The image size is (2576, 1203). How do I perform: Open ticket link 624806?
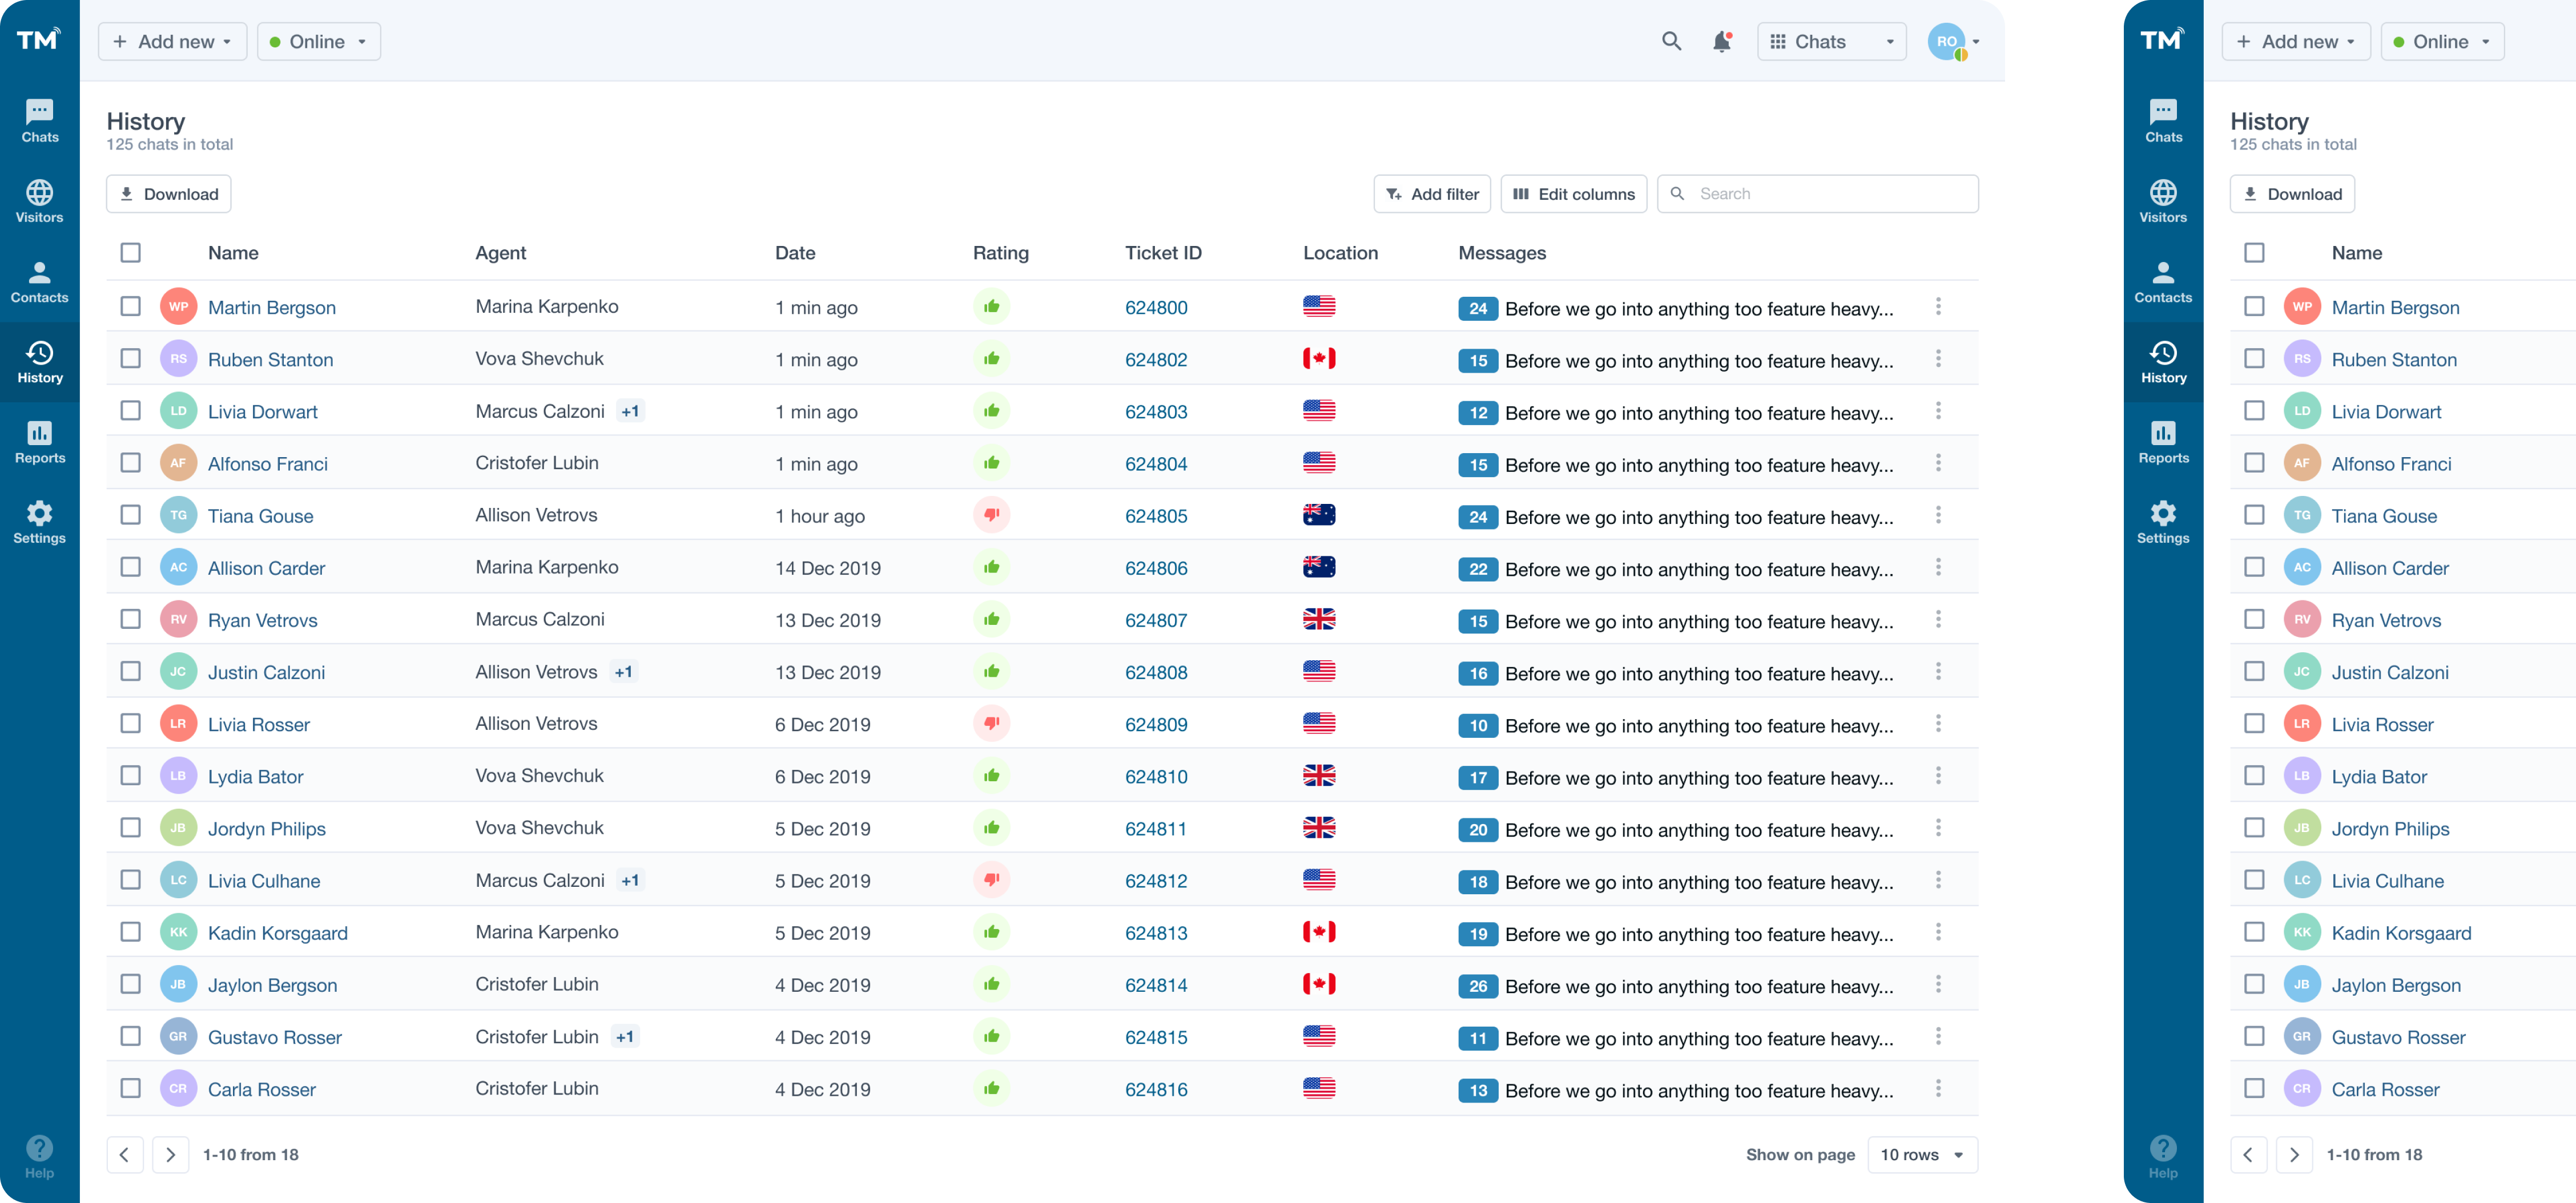(1156, 567)
